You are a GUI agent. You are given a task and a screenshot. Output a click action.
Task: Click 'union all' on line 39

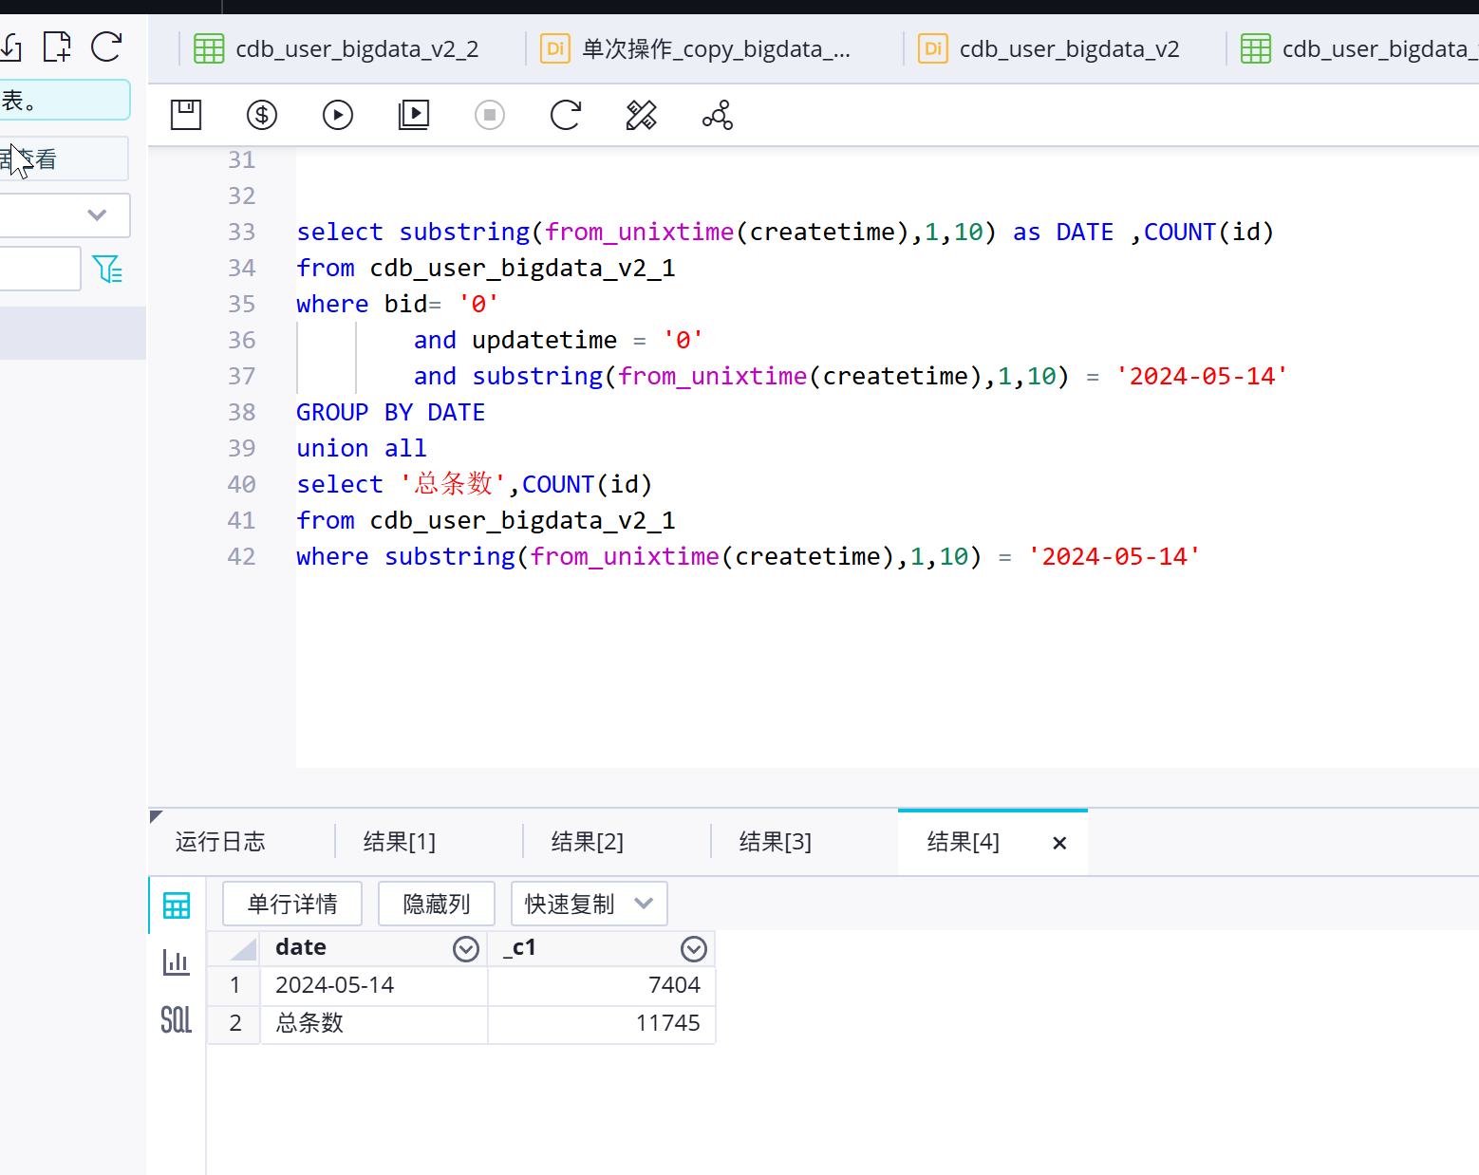point(362,448)
